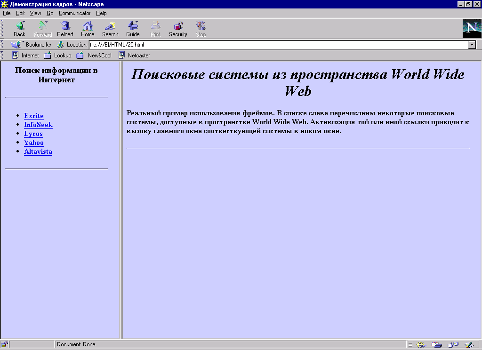482x350 pixels.
Task: Follow the Excite link
Action: (34, 116)
